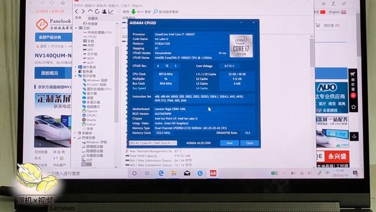Minimize the AIDA64 CPUID dialog

coord(241,22)
